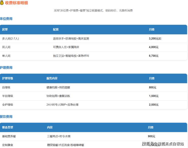Click the 收费标准明细 heading text
The width and height of the screenshot is (188, 148).
17,3
